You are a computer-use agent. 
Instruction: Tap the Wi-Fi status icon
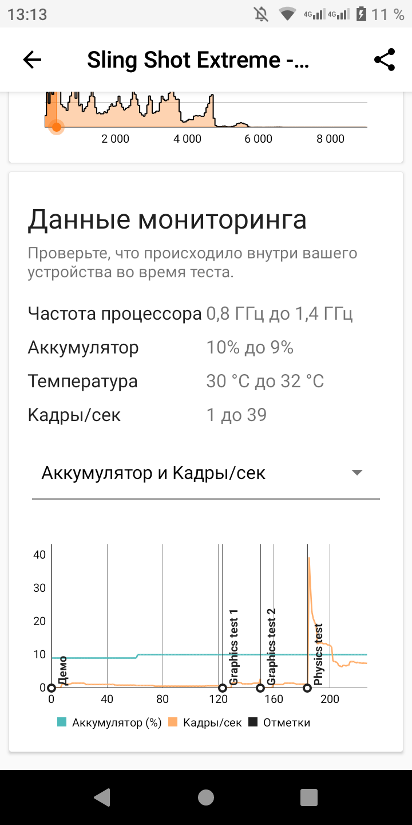(x=287, y=14)
